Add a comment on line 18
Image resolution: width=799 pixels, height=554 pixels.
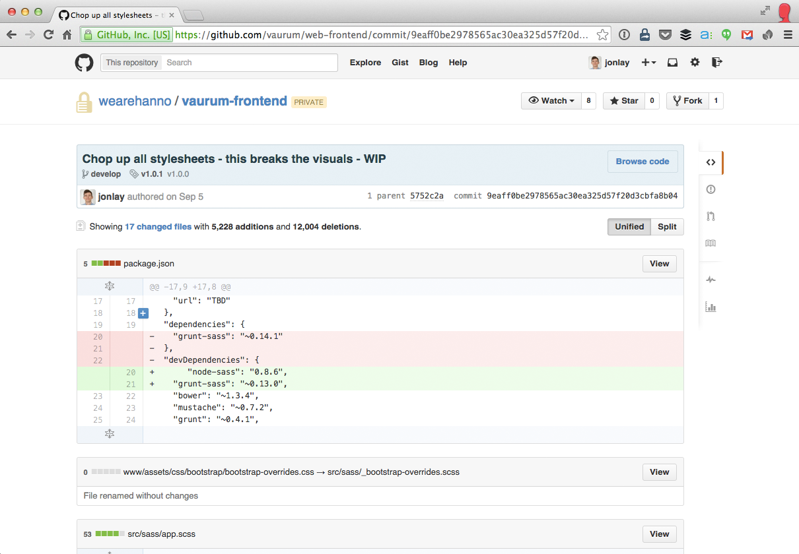[x=143, y=313]
